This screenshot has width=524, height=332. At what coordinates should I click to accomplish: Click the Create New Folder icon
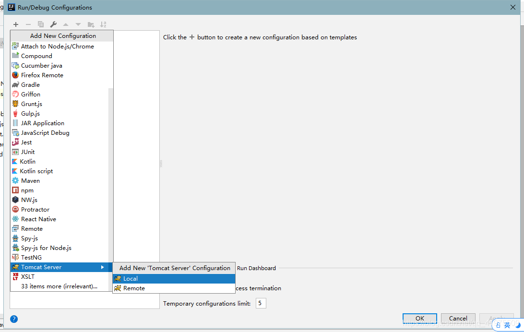pyautogui.click(x=91, y=24)
